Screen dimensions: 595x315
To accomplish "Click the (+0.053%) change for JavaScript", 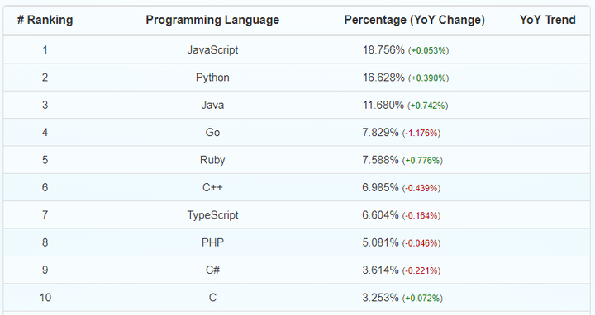I will point(428,51).
